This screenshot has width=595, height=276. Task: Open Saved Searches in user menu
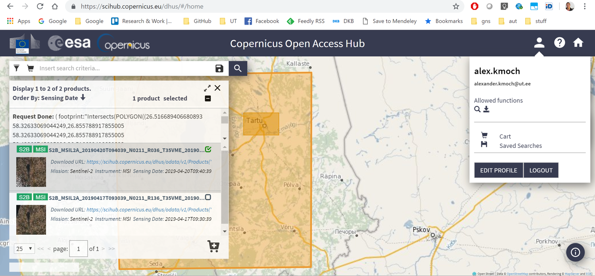coord(520,146)
